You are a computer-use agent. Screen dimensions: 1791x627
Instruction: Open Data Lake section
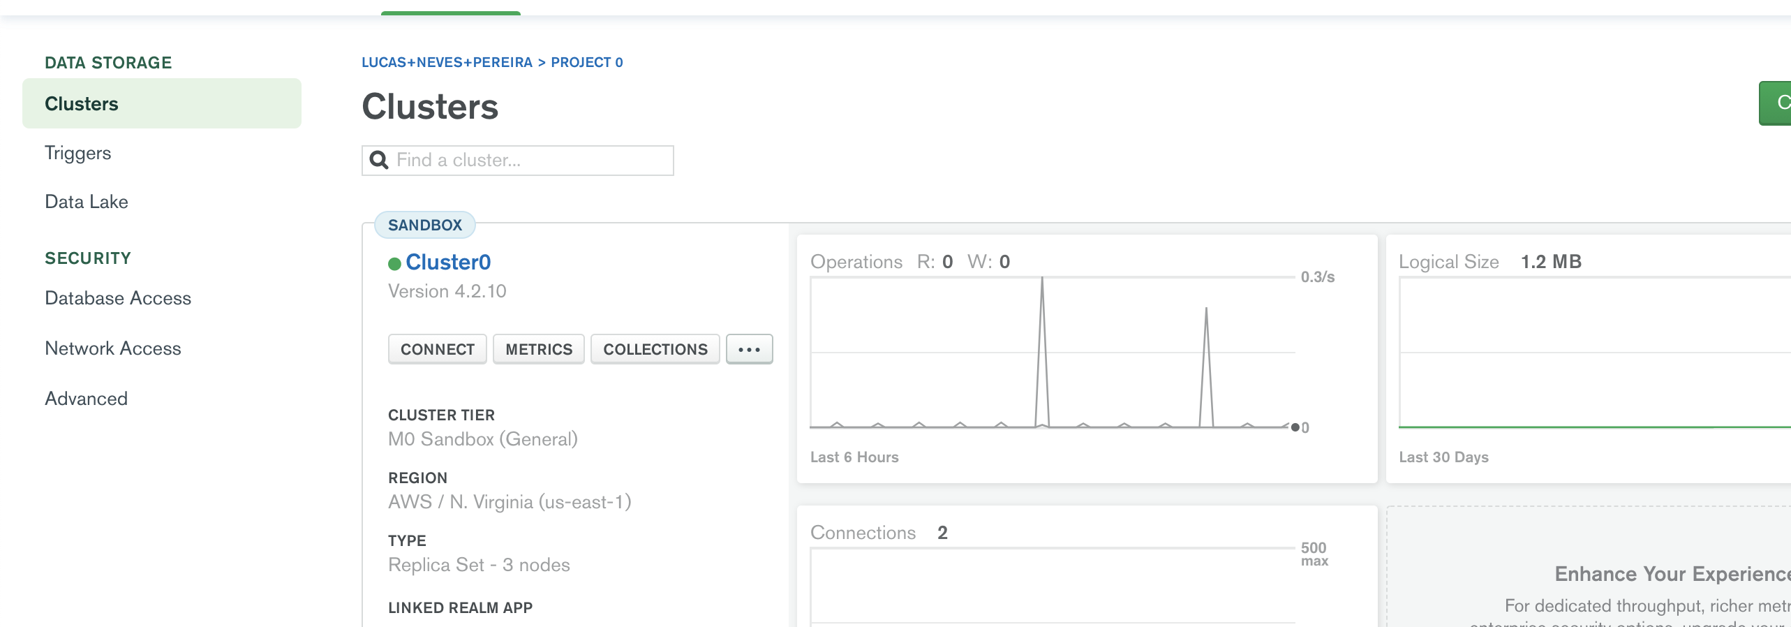click(87, 202)
